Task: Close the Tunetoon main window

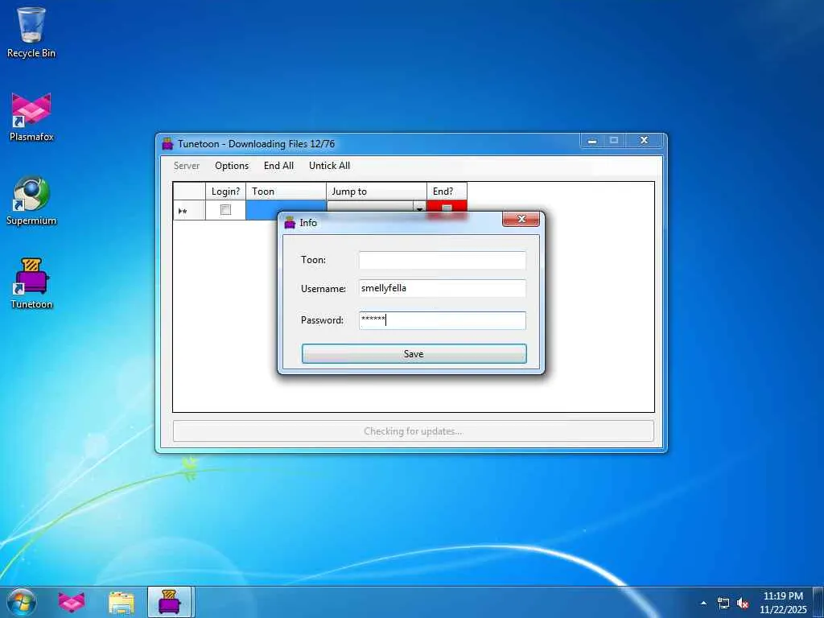Action: click(x=645, y=141)
